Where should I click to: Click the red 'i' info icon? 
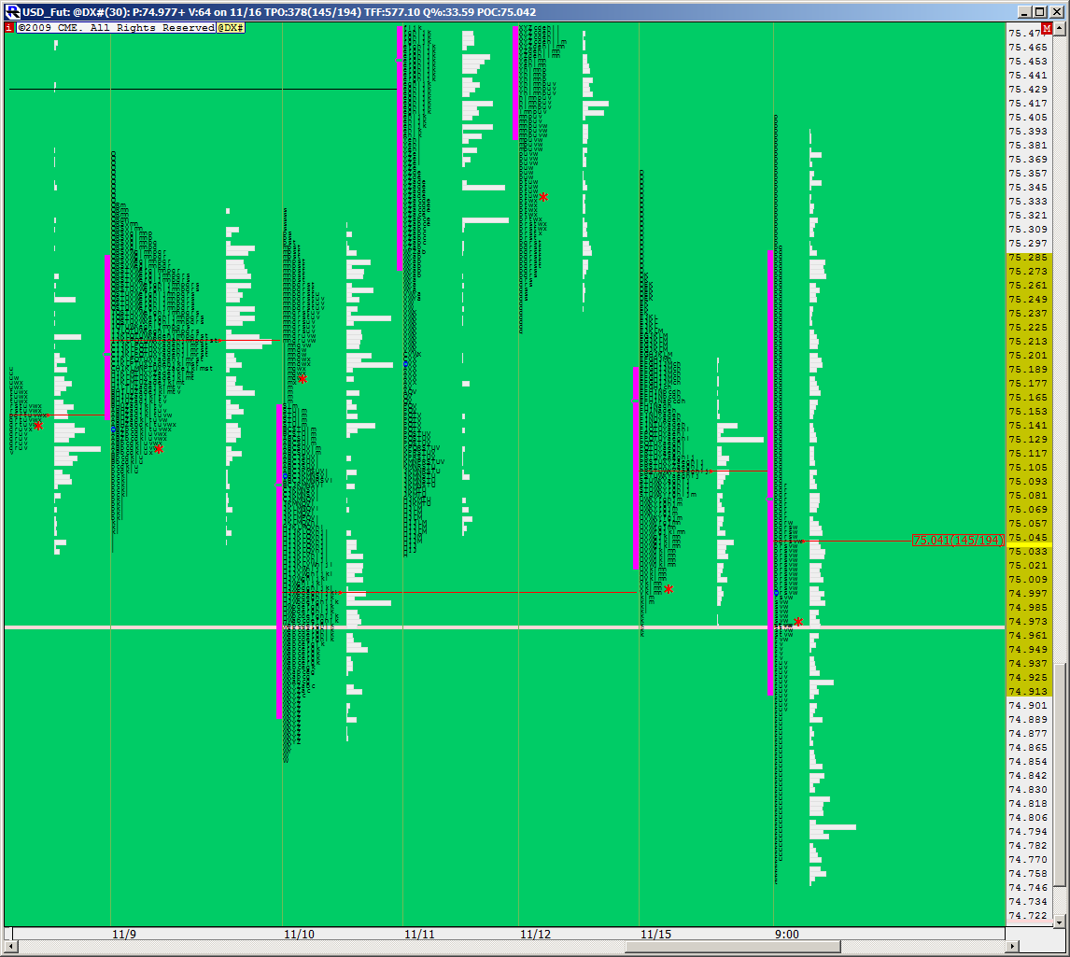[x=9, y=28]
